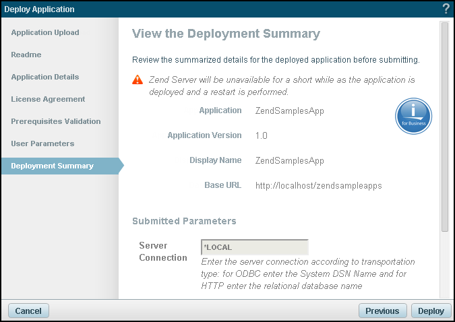Screen dimensions: 455x322
Task: Click the Server Connection *LOCAL field
Action: coord(255,247)
